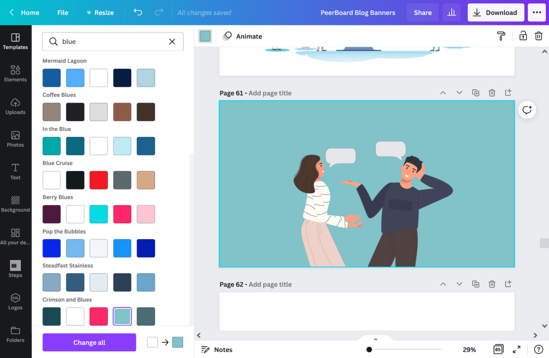Open All your designs panel
The width and height of the screenshot is (549, 358).
pyautogui.click(x=15, y=237)
